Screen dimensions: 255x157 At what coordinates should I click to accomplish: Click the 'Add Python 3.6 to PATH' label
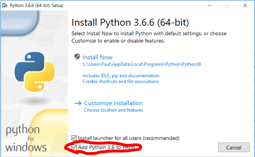click(x=107, y=147)
